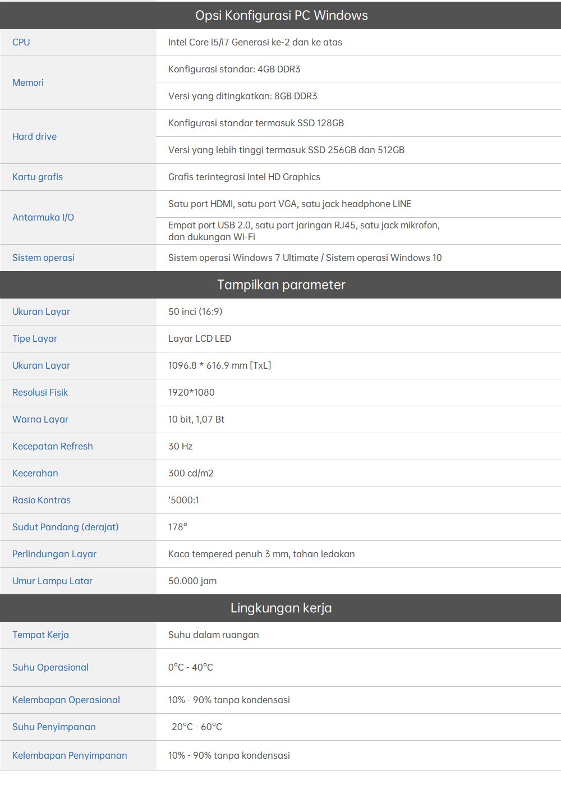Viewport: 561px width, 789px height.
Task: Click the Tipe Layar label
Action: click(35, 338)
